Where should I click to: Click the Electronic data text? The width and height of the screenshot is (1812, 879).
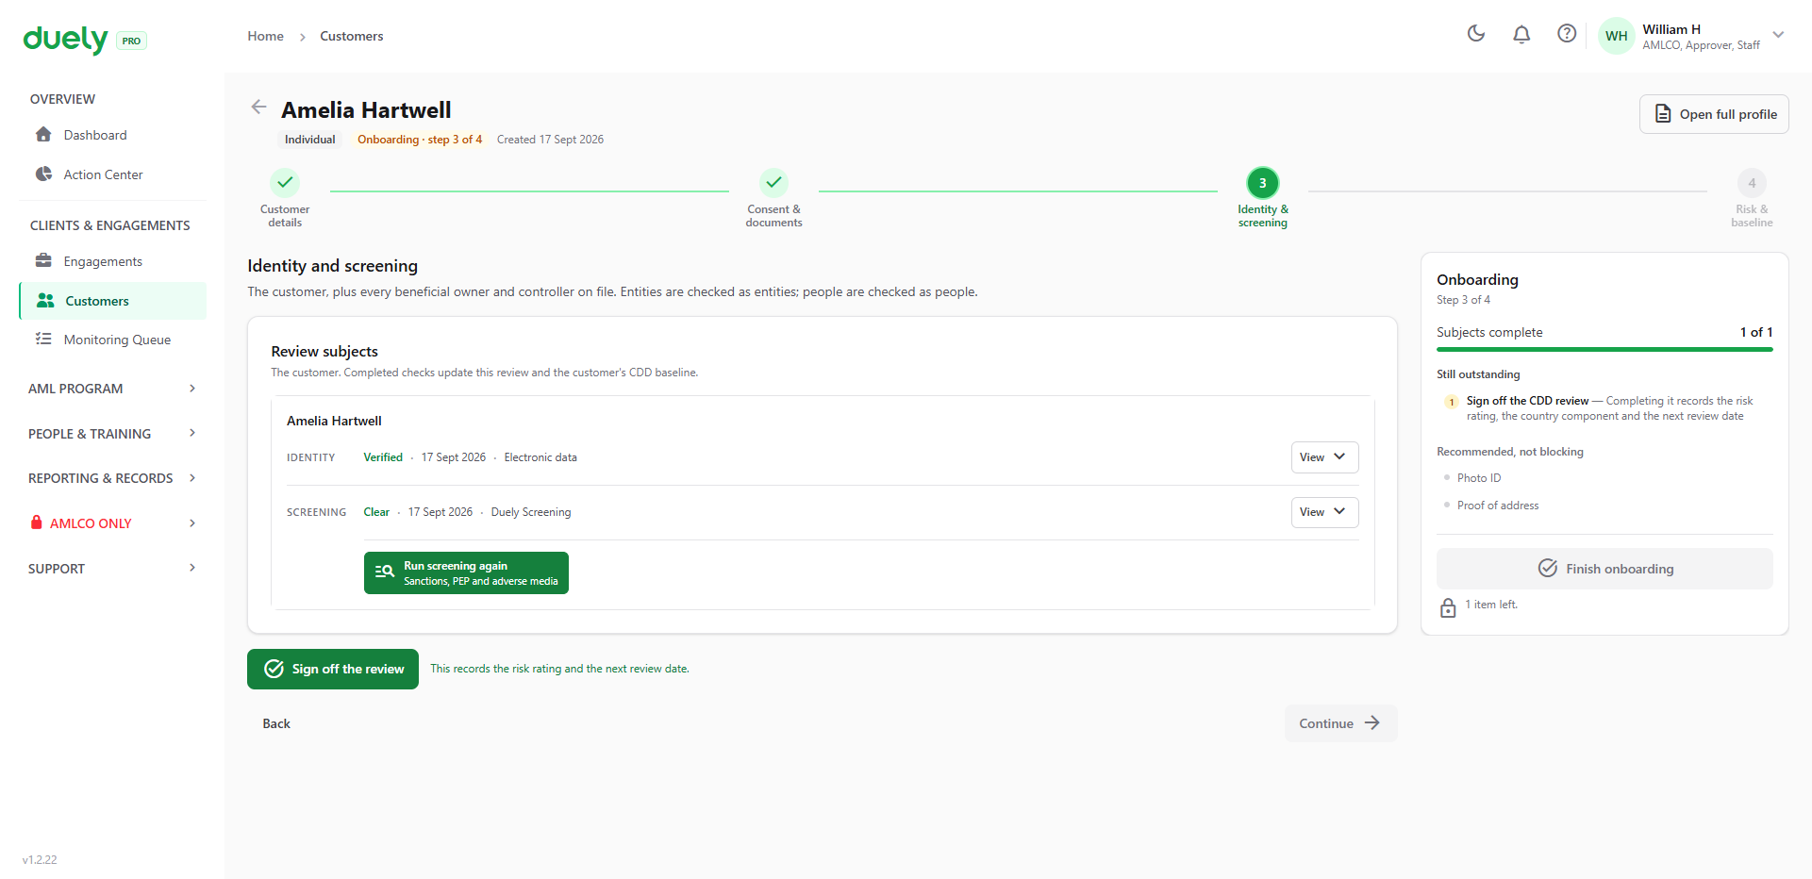tap(540, 457)
